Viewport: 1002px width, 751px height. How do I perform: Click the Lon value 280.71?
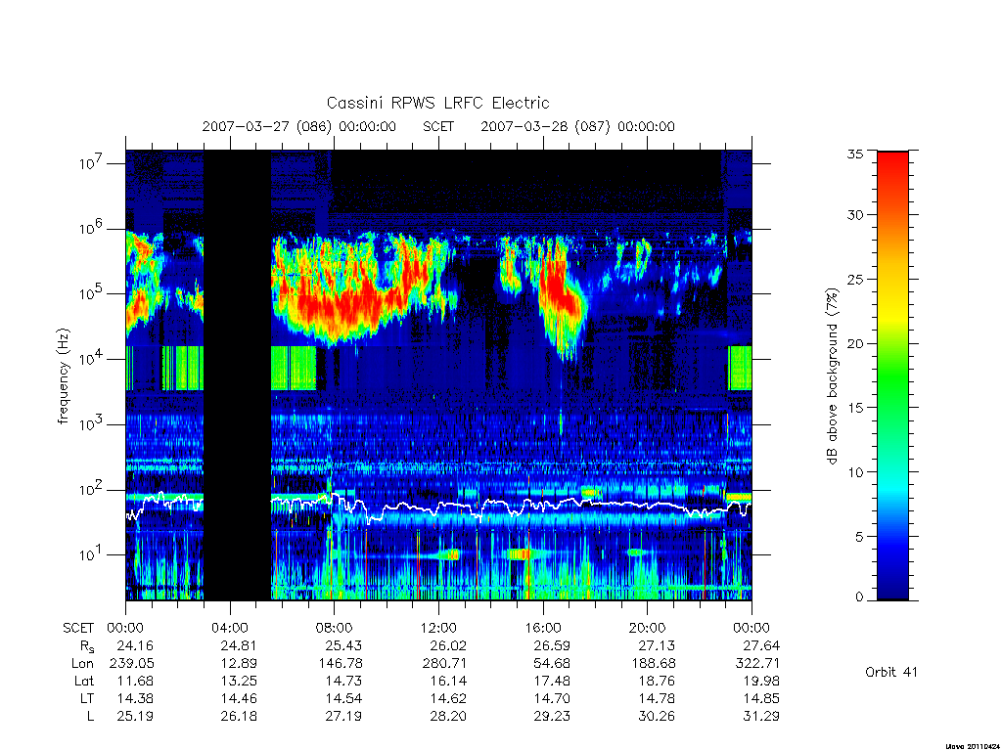tap(445, 663)
